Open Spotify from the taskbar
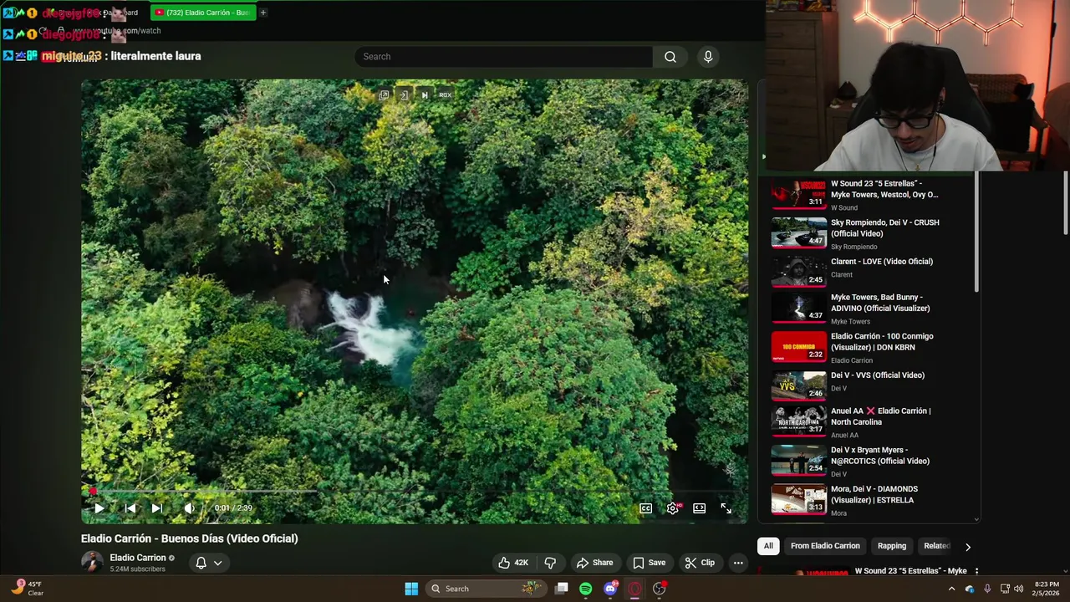This screenshot has width=1070, height=602. pyautogui.click(x=586, y=589)
